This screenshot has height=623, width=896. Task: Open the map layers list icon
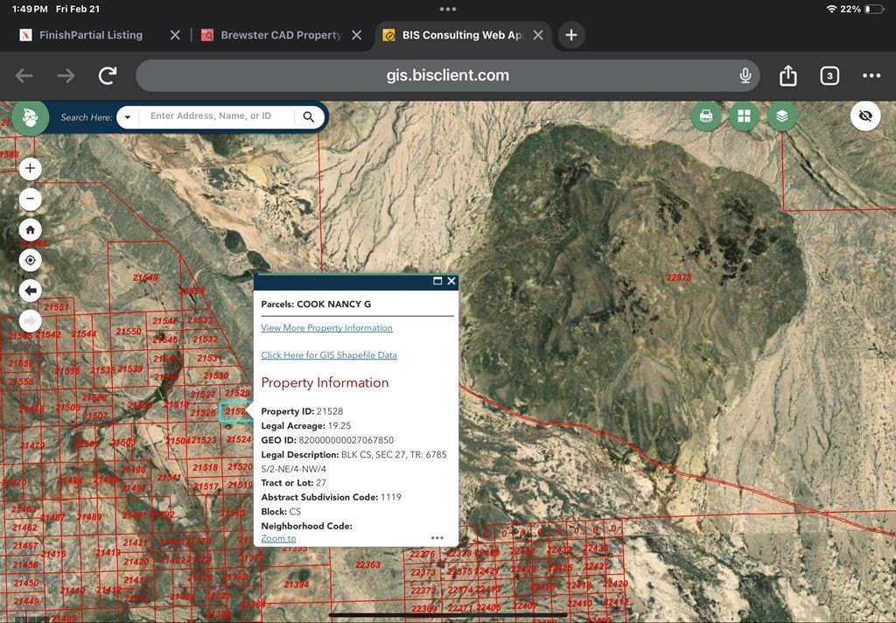click(x=782, y=116)
